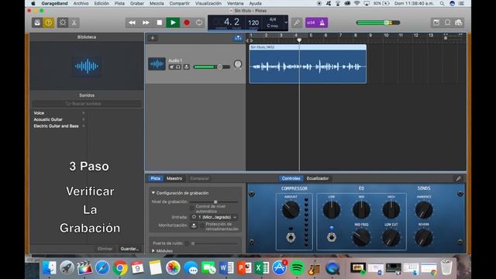Open the Pista menu in menu bar

click(119, 3)
